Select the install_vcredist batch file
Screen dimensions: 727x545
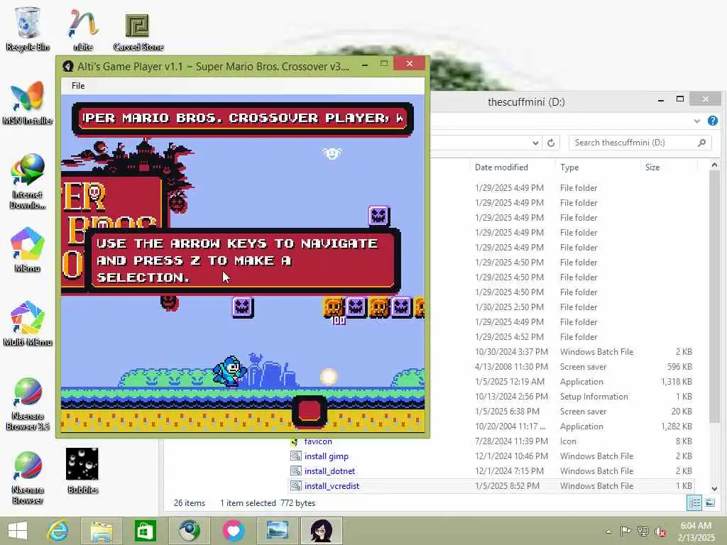(x=332, y=485)
